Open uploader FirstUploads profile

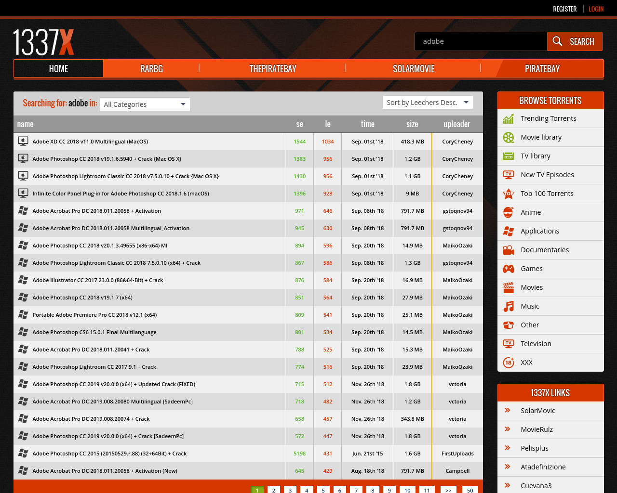(x=457, y=454)
